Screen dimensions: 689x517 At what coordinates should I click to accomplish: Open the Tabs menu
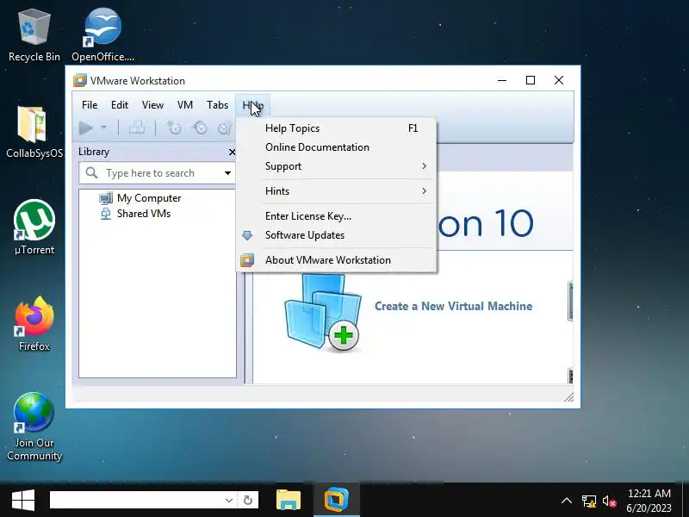pos(218,105)
